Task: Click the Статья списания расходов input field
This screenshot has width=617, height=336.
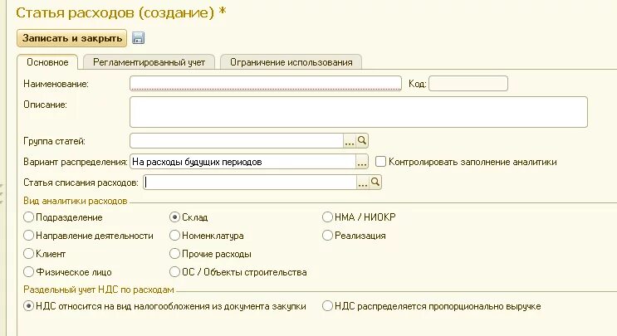Action: pos(250,183)
